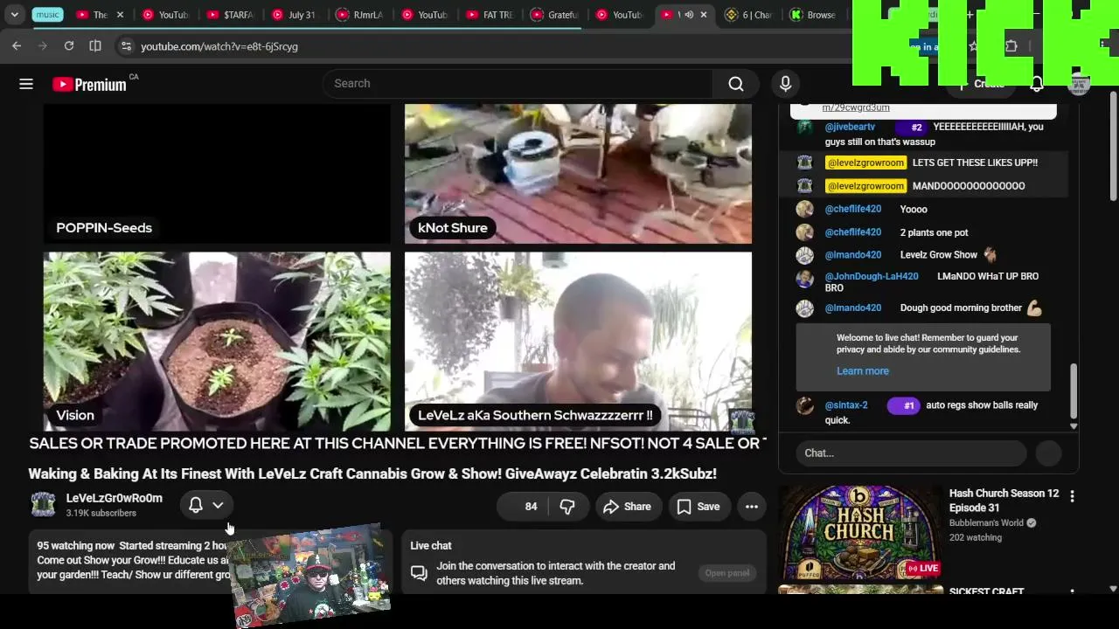Focus the live chat message box
Screen dimensions: 1119x629
tap(911, 453)
